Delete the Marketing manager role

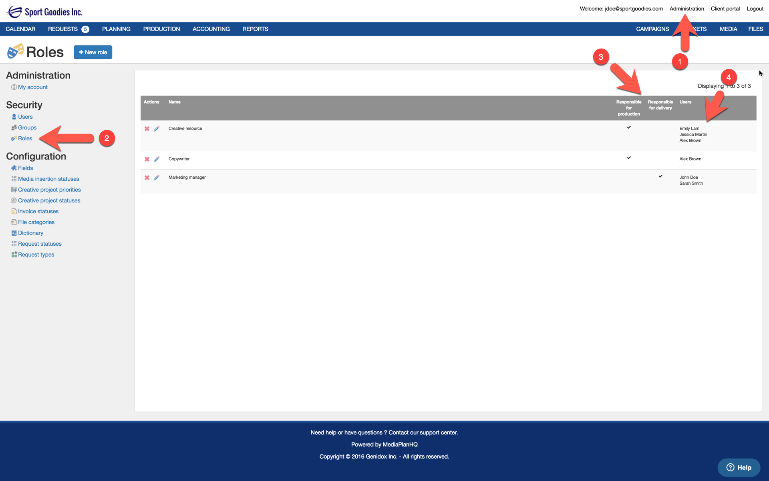pos(147,178)
